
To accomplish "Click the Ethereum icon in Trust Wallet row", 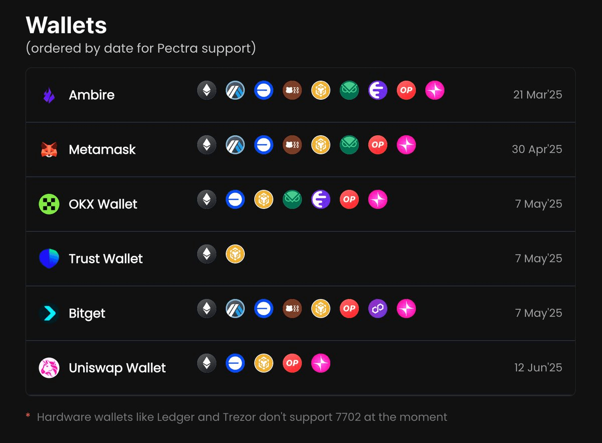I will [x=206, y=254].
